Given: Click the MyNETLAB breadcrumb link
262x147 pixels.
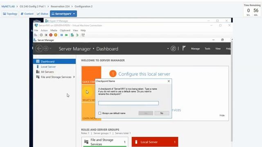Looking at the screenshot, I should point(8,7).
